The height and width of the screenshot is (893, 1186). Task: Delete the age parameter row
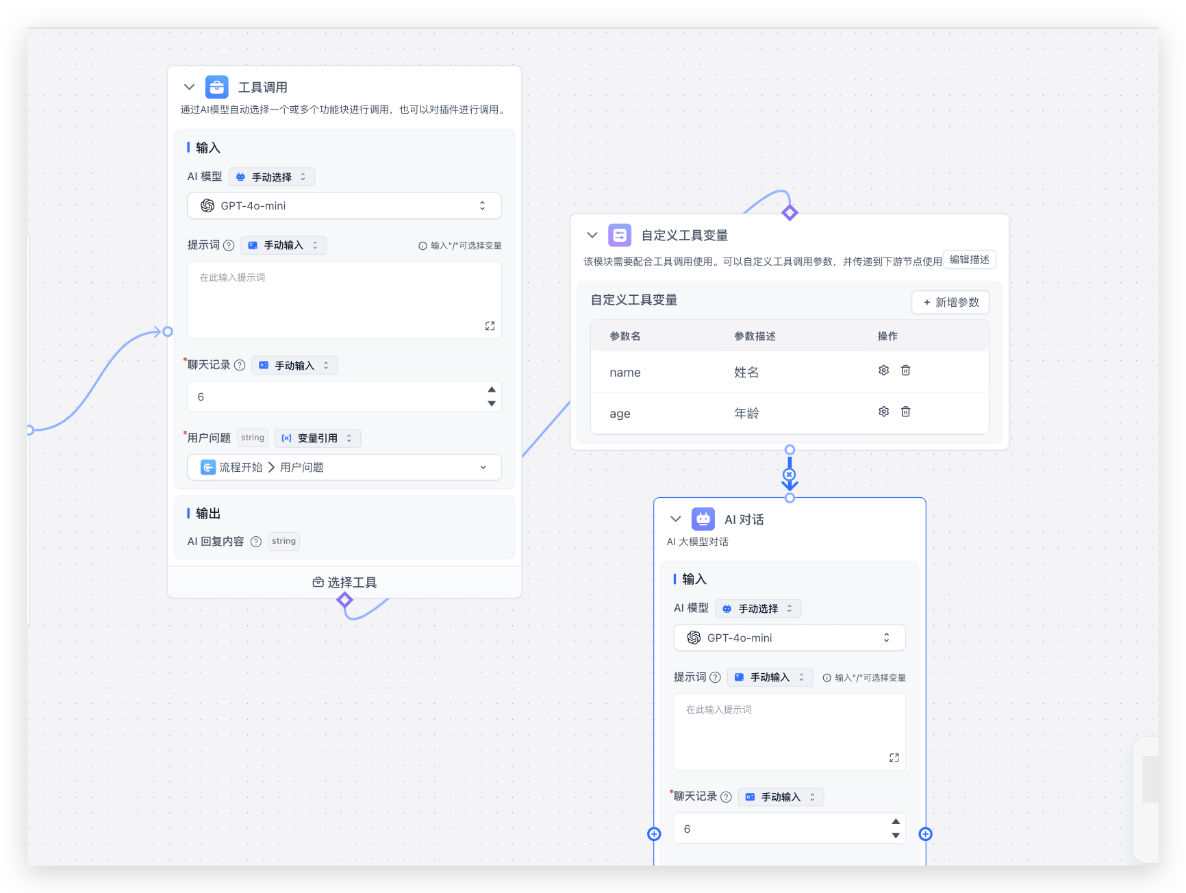click(905, 412)
